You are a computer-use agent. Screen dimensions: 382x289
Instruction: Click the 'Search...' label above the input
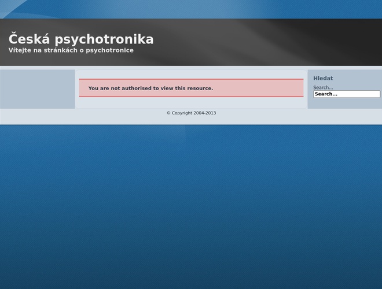[323, 88]
